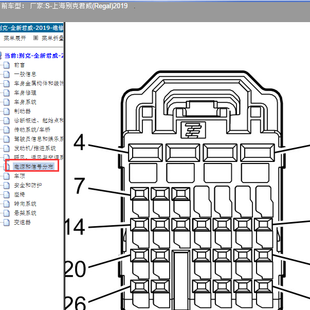Viewport: 310px width, 310px height.
Task: Select 悬架系统 in the manual tree
Action: (x=25, y=213)
